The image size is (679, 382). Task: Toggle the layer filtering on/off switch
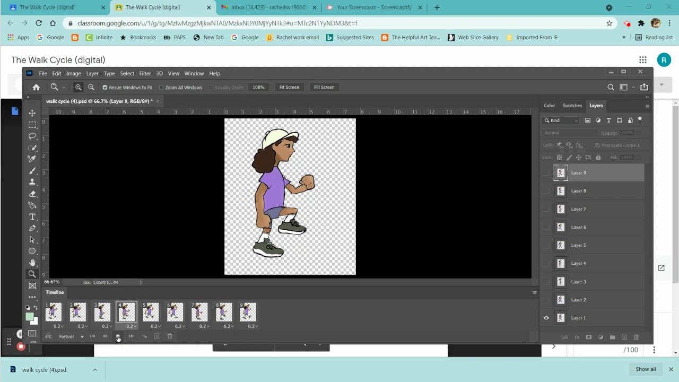tap(640, 119)
